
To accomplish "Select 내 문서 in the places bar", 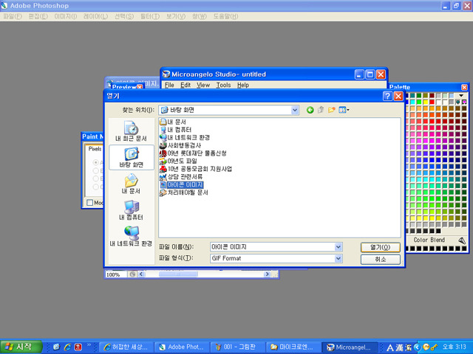I will (132, 184).
